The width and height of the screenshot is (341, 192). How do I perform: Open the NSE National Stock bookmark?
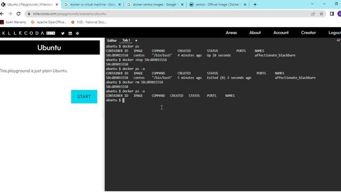tap(89, 22)
